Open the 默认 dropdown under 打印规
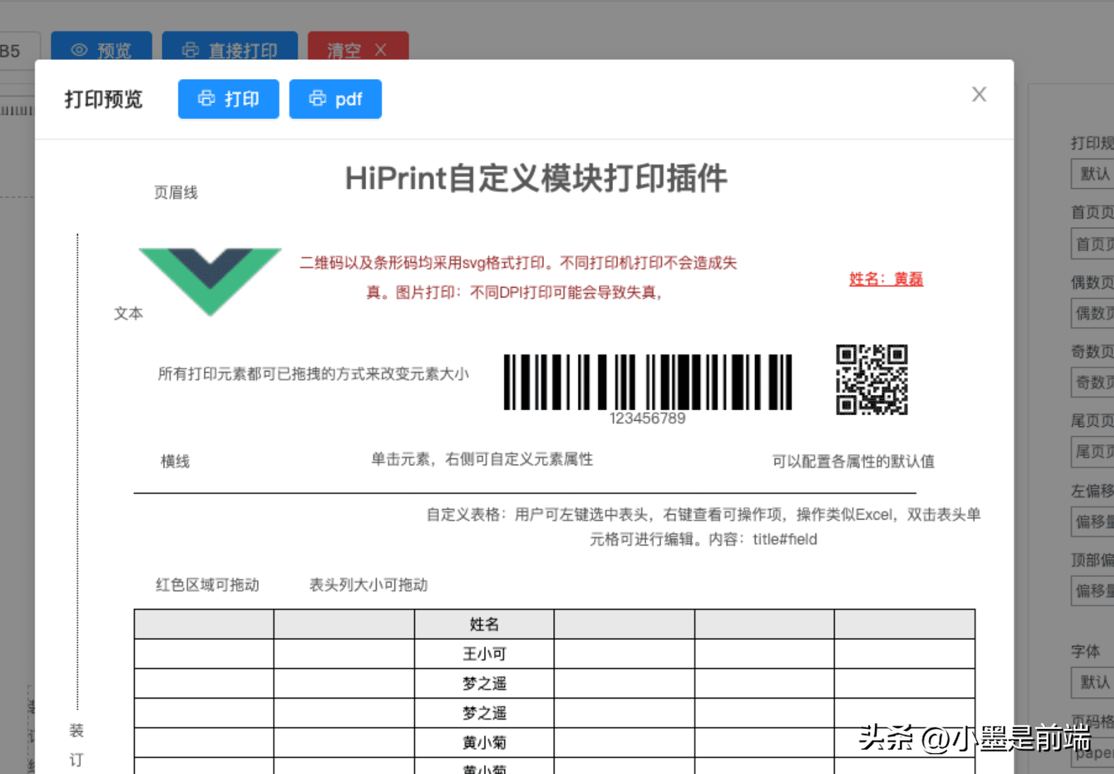This screenshot has width=1114, height=774. 1093,174
